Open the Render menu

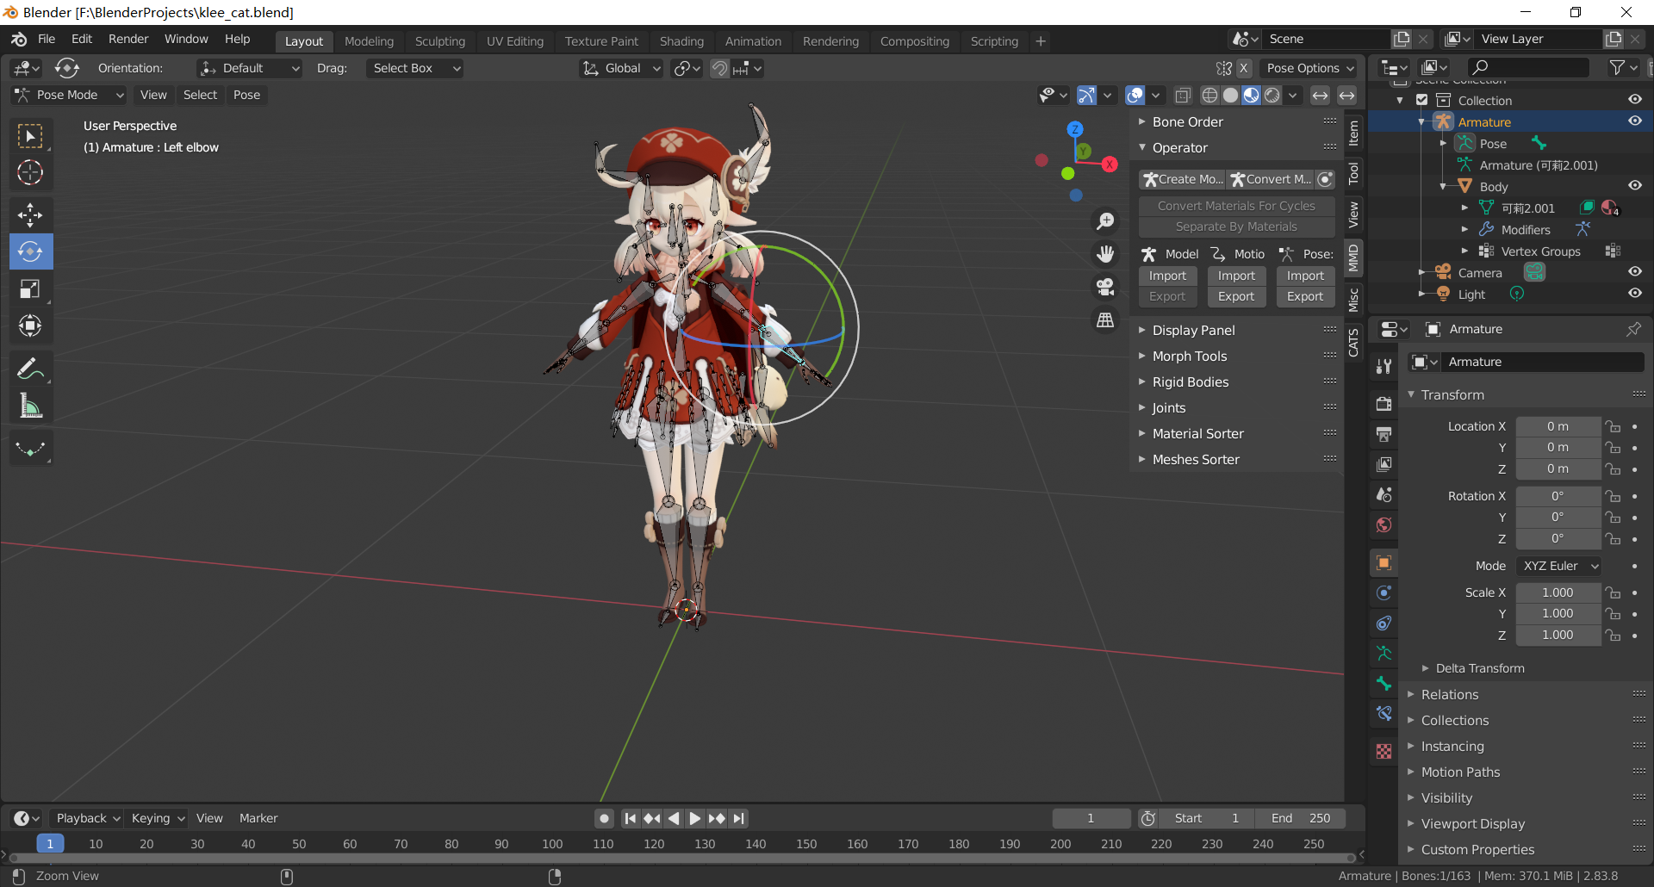[128, 39]
